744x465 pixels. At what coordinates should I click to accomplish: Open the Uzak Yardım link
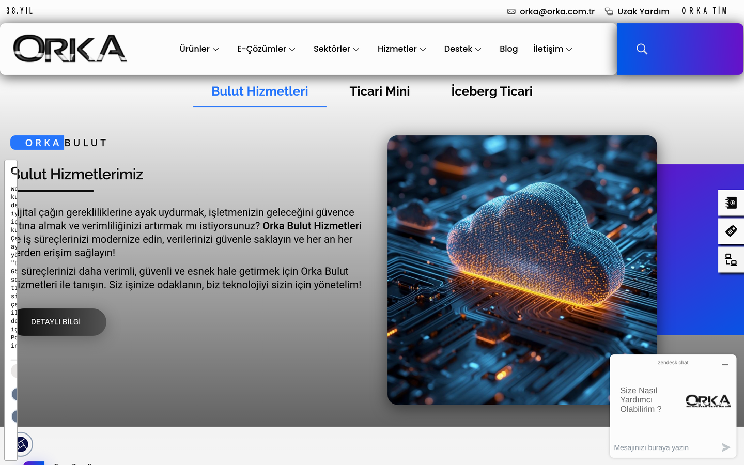(637, 11)
